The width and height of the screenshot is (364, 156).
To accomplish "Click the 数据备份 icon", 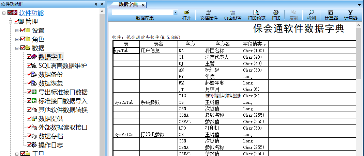I will click(34, 74).
